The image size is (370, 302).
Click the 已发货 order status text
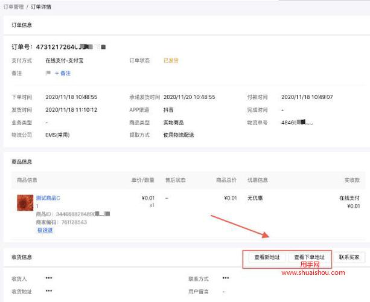(171, 60)
